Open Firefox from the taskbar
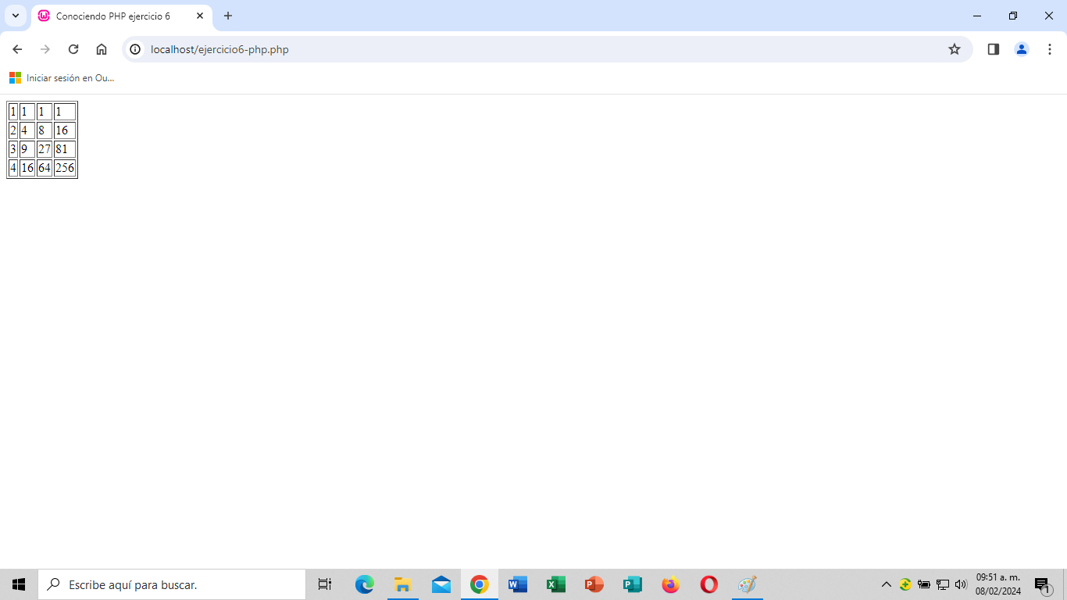The width and height of the screenshot is (1067, 600). [670, 584]
